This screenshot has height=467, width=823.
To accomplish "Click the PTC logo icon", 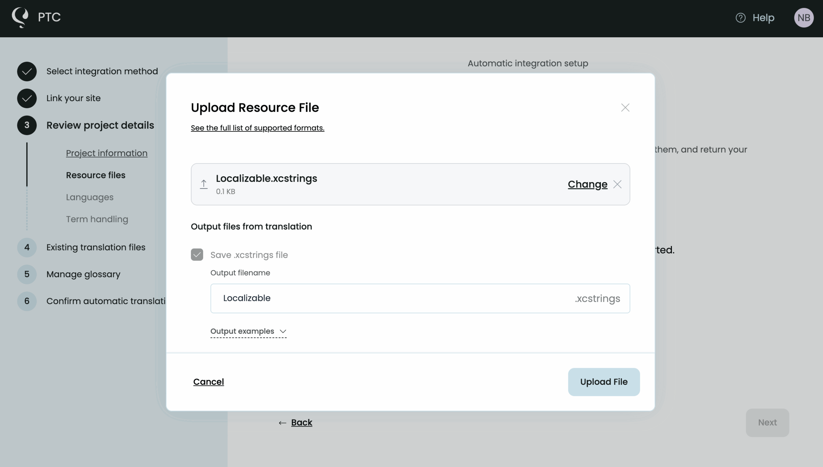I will pyautogui.click(x=20, y=17).
